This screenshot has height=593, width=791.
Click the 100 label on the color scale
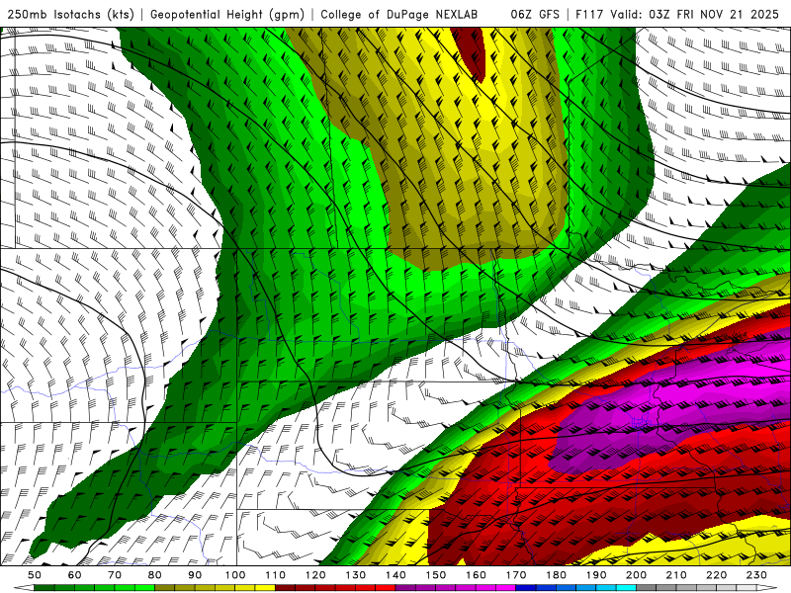point(235,575)
